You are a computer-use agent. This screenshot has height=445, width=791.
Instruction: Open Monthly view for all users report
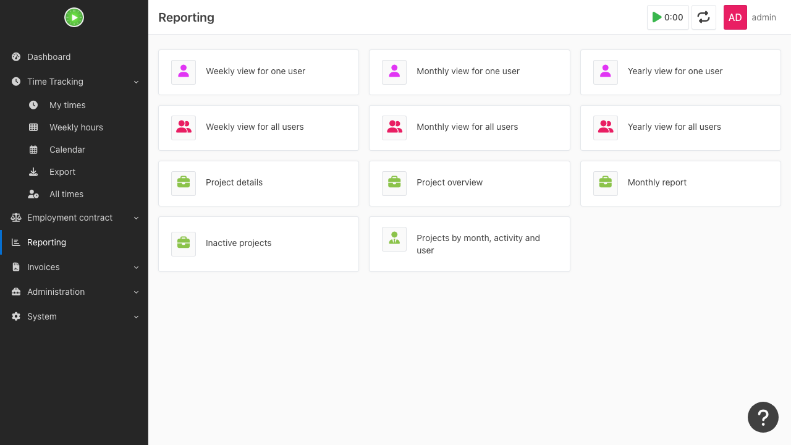(469, 128)
